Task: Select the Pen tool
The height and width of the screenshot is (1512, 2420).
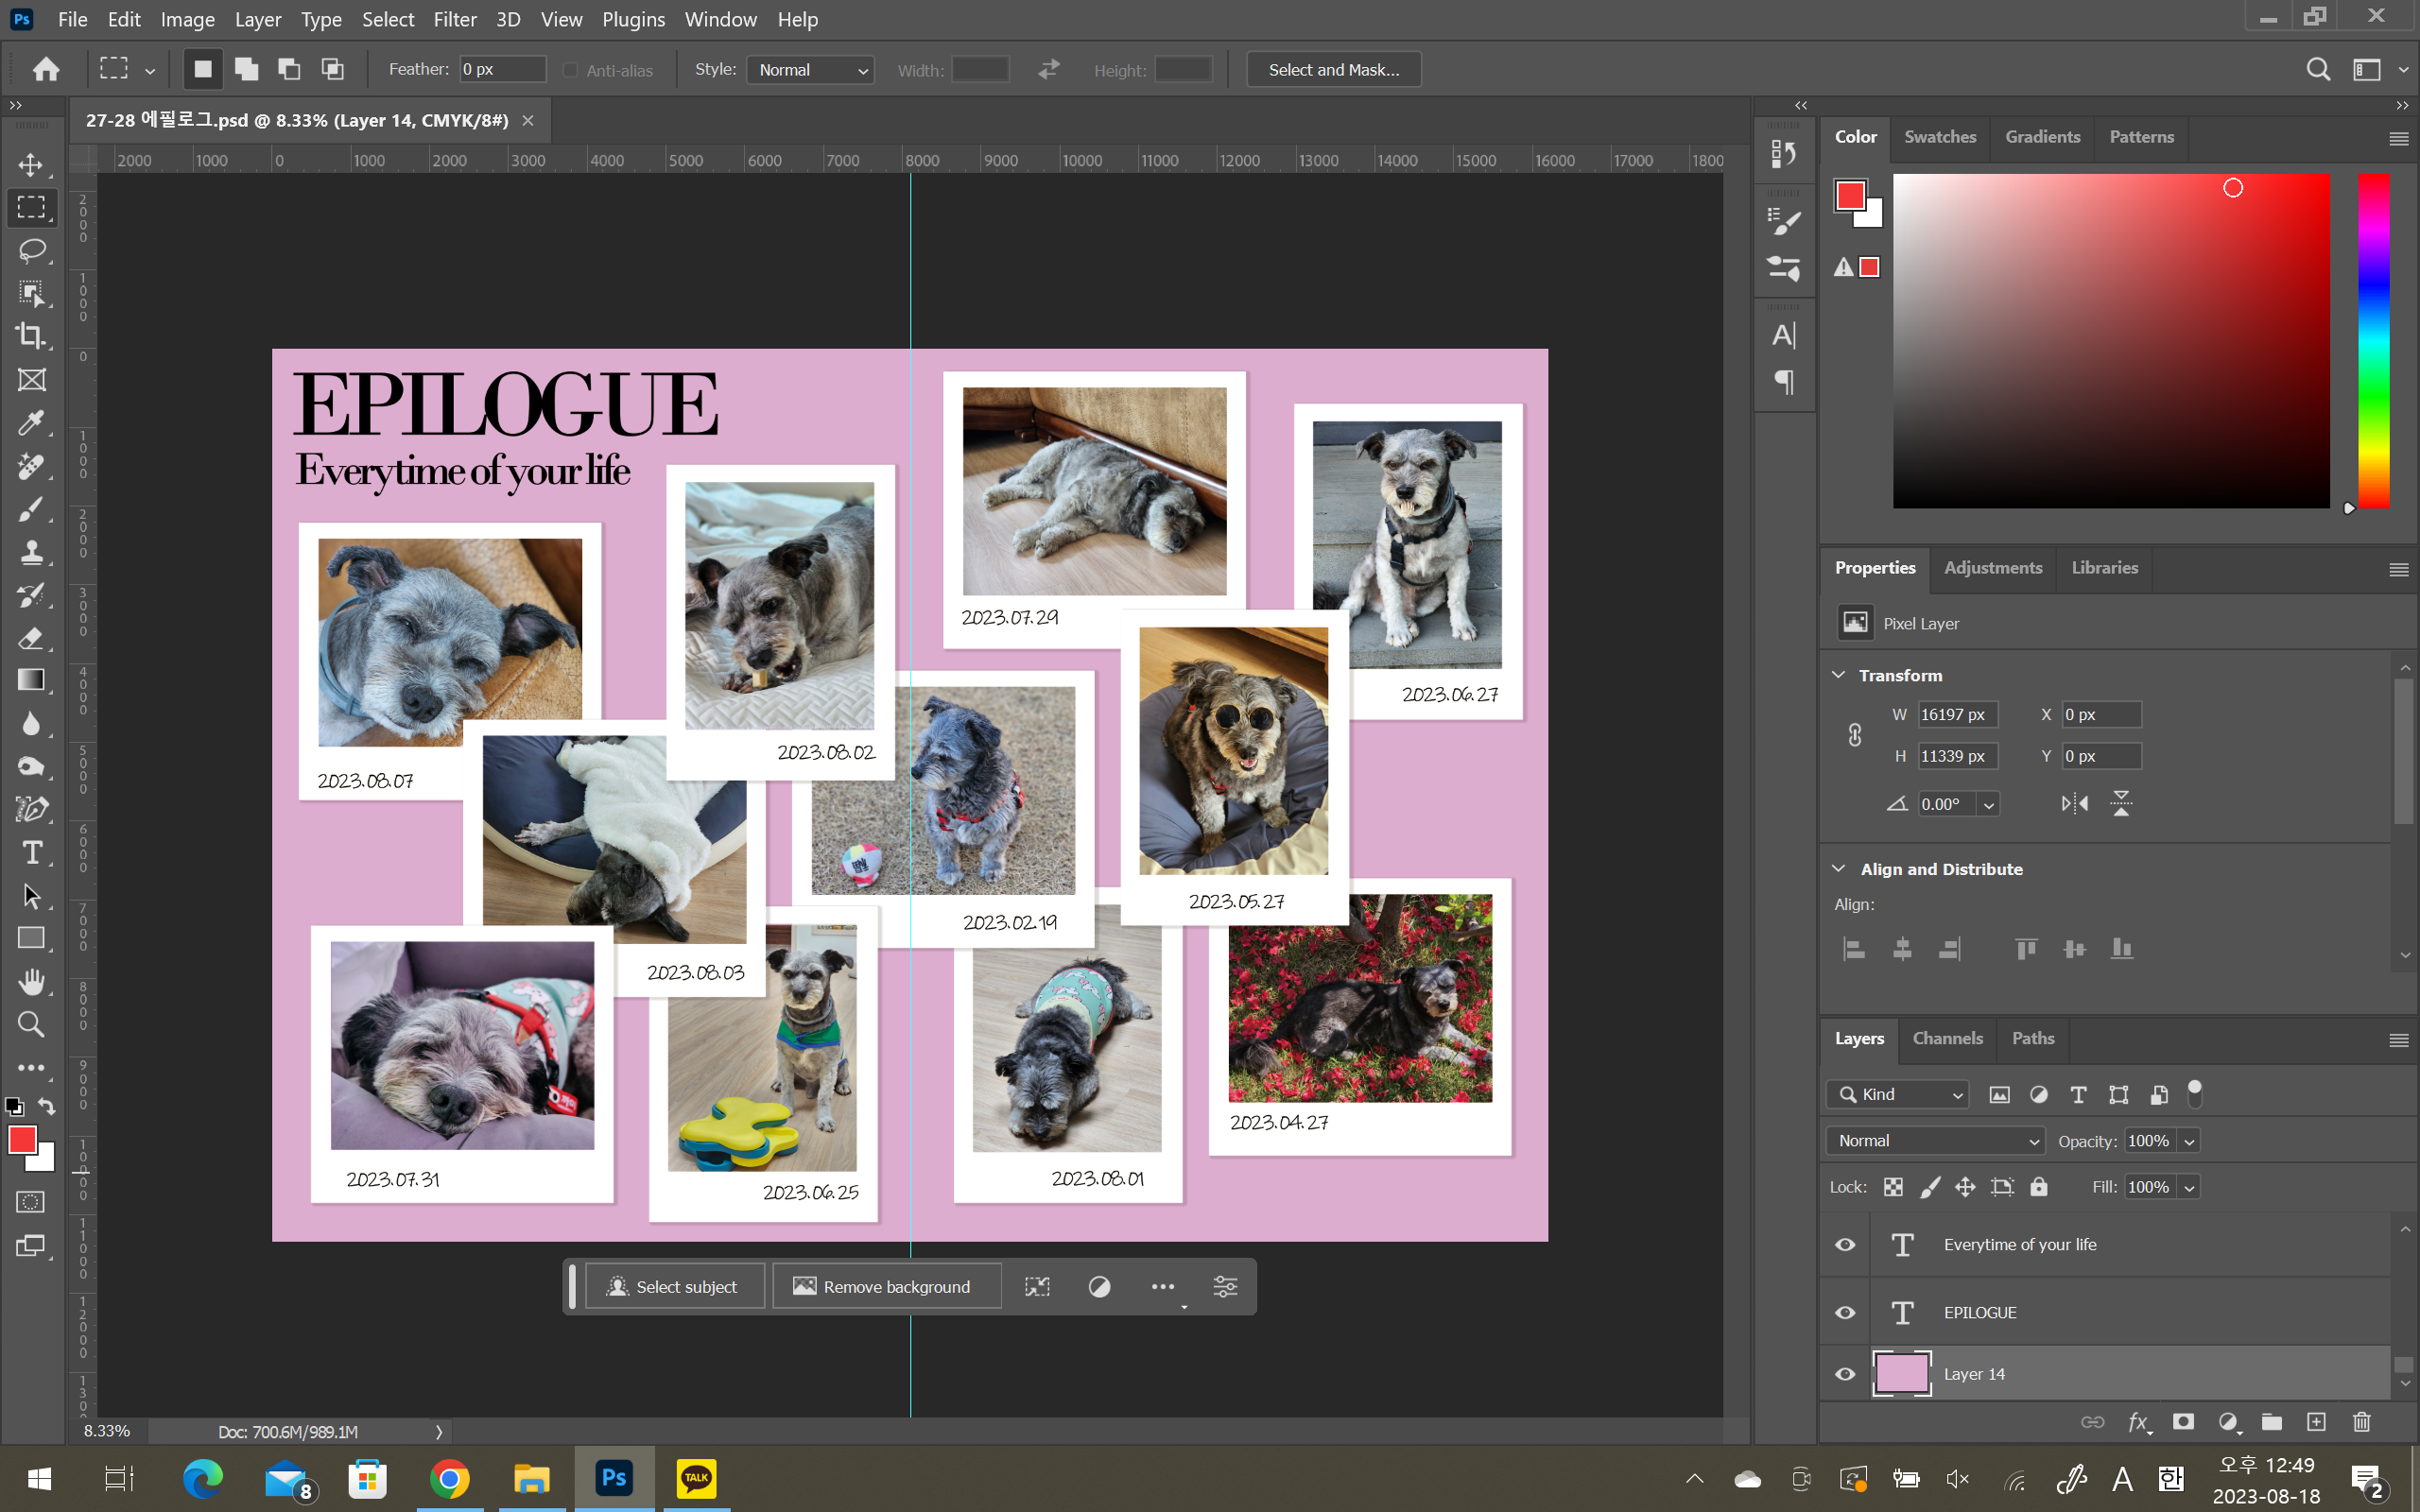Action: tap(31, 809)
